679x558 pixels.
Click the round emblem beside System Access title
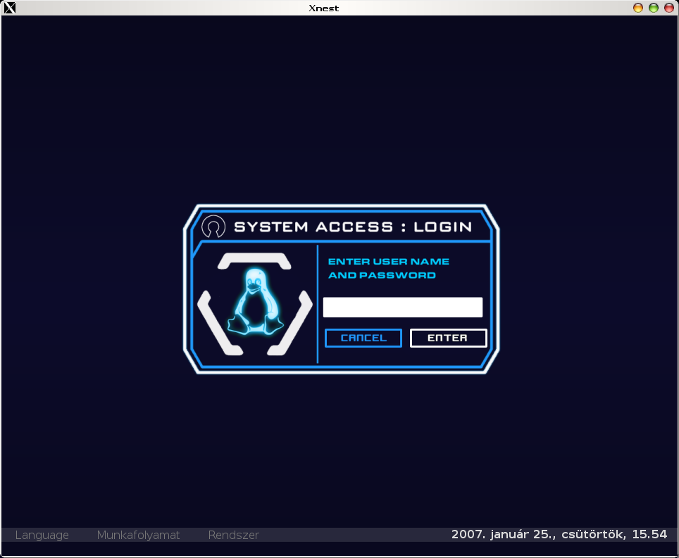213,227
